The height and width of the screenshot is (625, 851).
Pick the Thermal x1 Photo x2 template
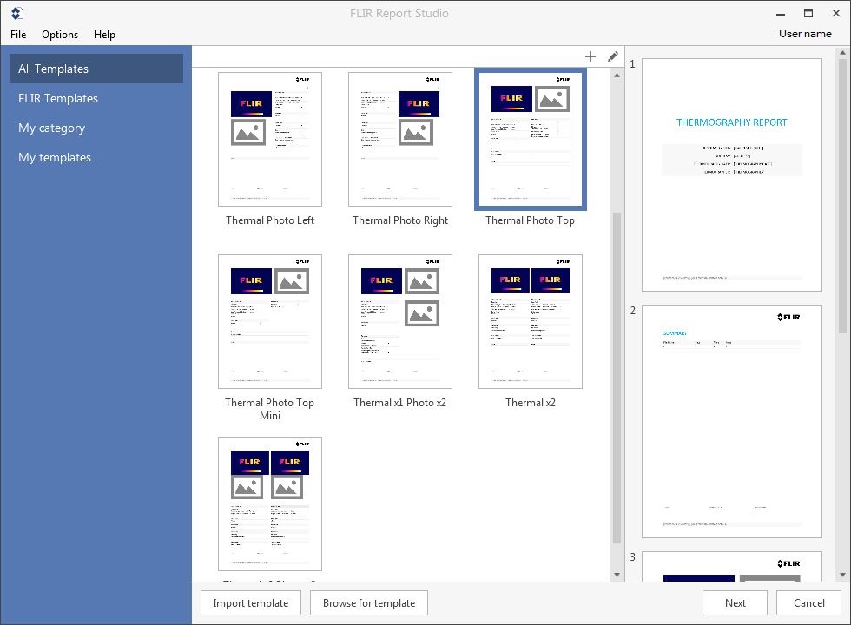[x=400, y=322]
